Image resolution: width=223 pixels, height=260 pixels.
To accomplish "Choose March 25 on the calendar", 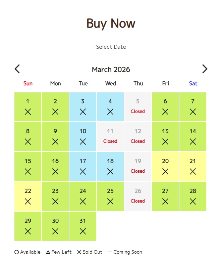I will pos(110,197).
